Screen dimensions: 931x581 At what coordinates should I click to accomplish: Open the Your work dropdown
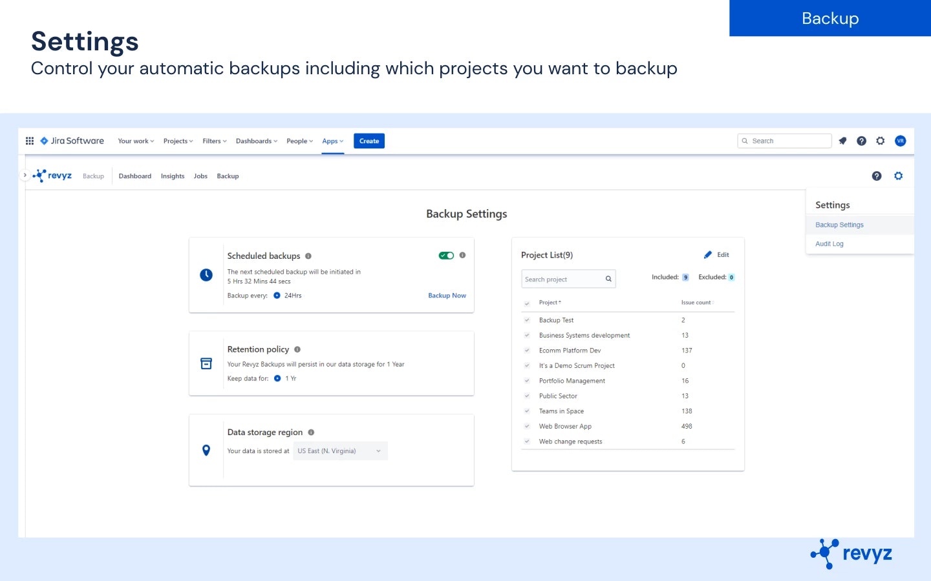(x=136, y=141)
